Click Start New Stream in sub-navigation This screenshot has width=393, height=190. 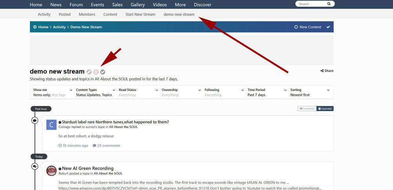140,14
